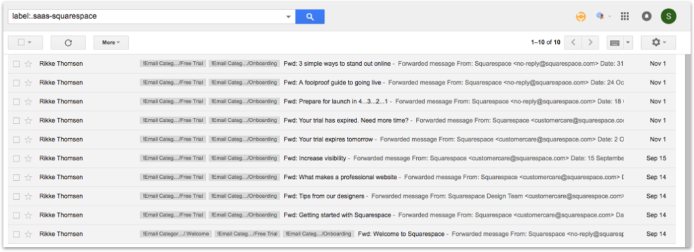Star the 'Increase visibility' email
The image size is (694, 252).
28,159
